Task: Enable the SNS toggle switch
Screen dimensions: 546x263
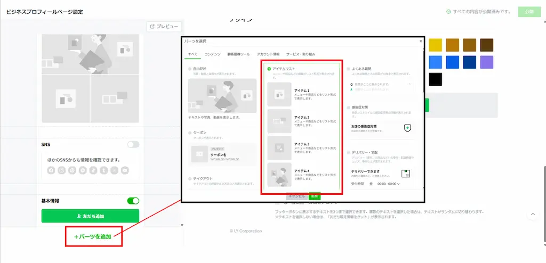Action: click(x=133, y=144)
